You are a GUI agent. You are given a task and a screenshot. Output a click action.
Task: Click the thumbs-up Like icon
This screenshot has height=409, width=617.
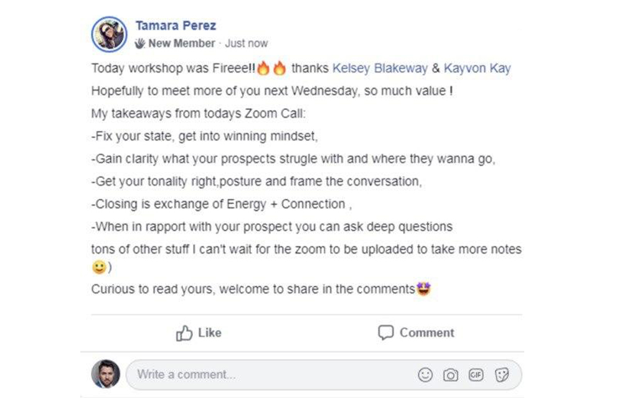click(x=184, y=333)
